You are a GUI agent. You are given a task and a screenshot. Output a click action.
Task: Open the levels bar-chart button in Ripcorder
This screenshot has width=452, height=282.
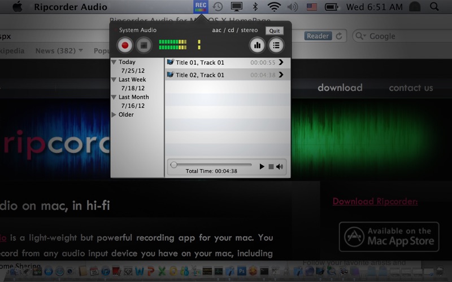[257, 45]
